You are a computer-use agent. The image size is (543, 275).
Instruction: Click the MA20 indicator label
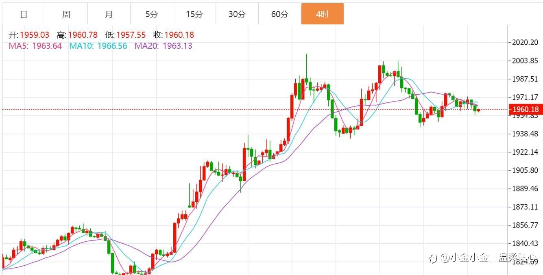coord(164,46)
